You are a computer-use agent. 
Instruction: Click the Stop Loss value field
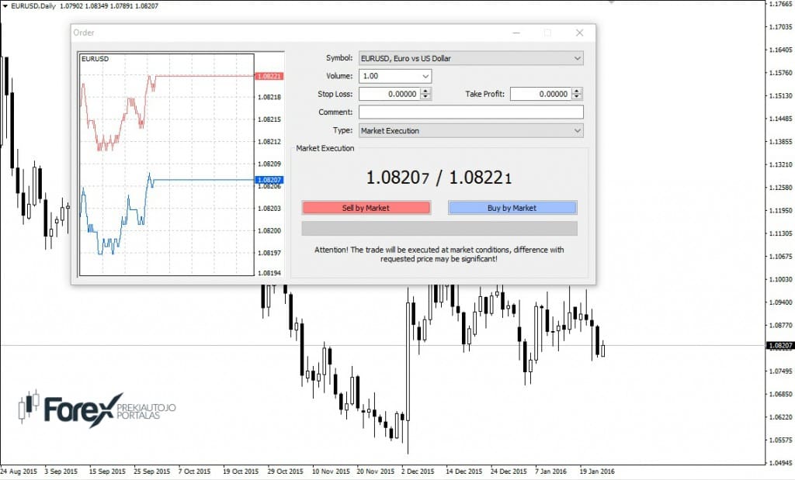click(x=390, y=94)
